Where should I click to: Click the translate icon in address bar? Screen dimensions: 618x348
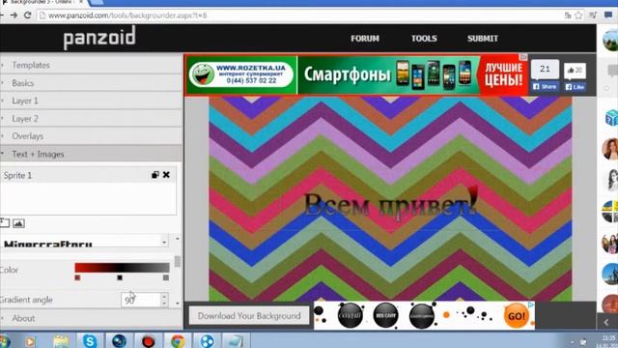pyautogui.click(x=568, y=15)
